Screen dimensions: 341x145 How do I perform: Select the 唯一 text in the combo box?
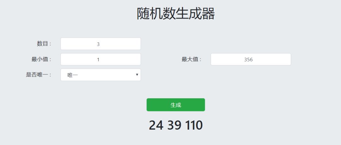tap(73, 75)
